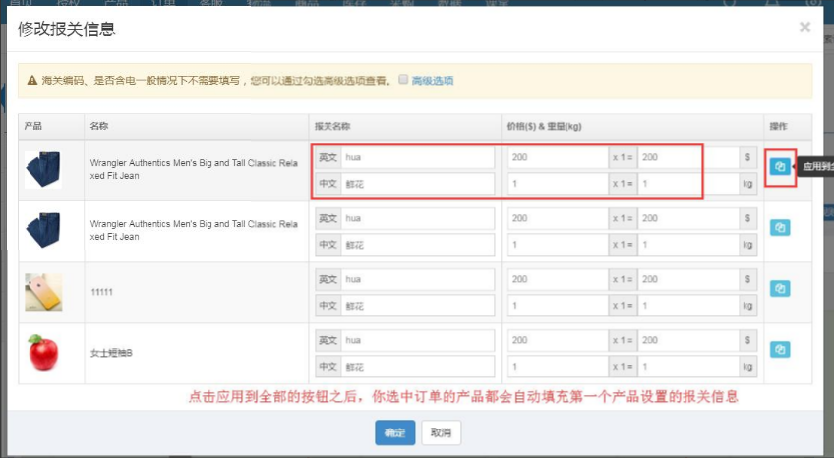Close the customs information dialog with X
834x458 pixels.
click(804, 28)
